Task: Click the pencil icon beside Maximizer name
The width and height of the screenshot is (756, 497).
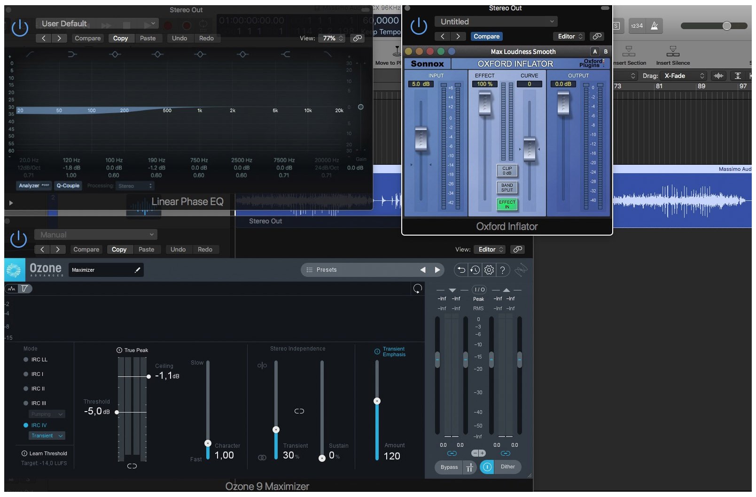Action: tap(137, 270)
